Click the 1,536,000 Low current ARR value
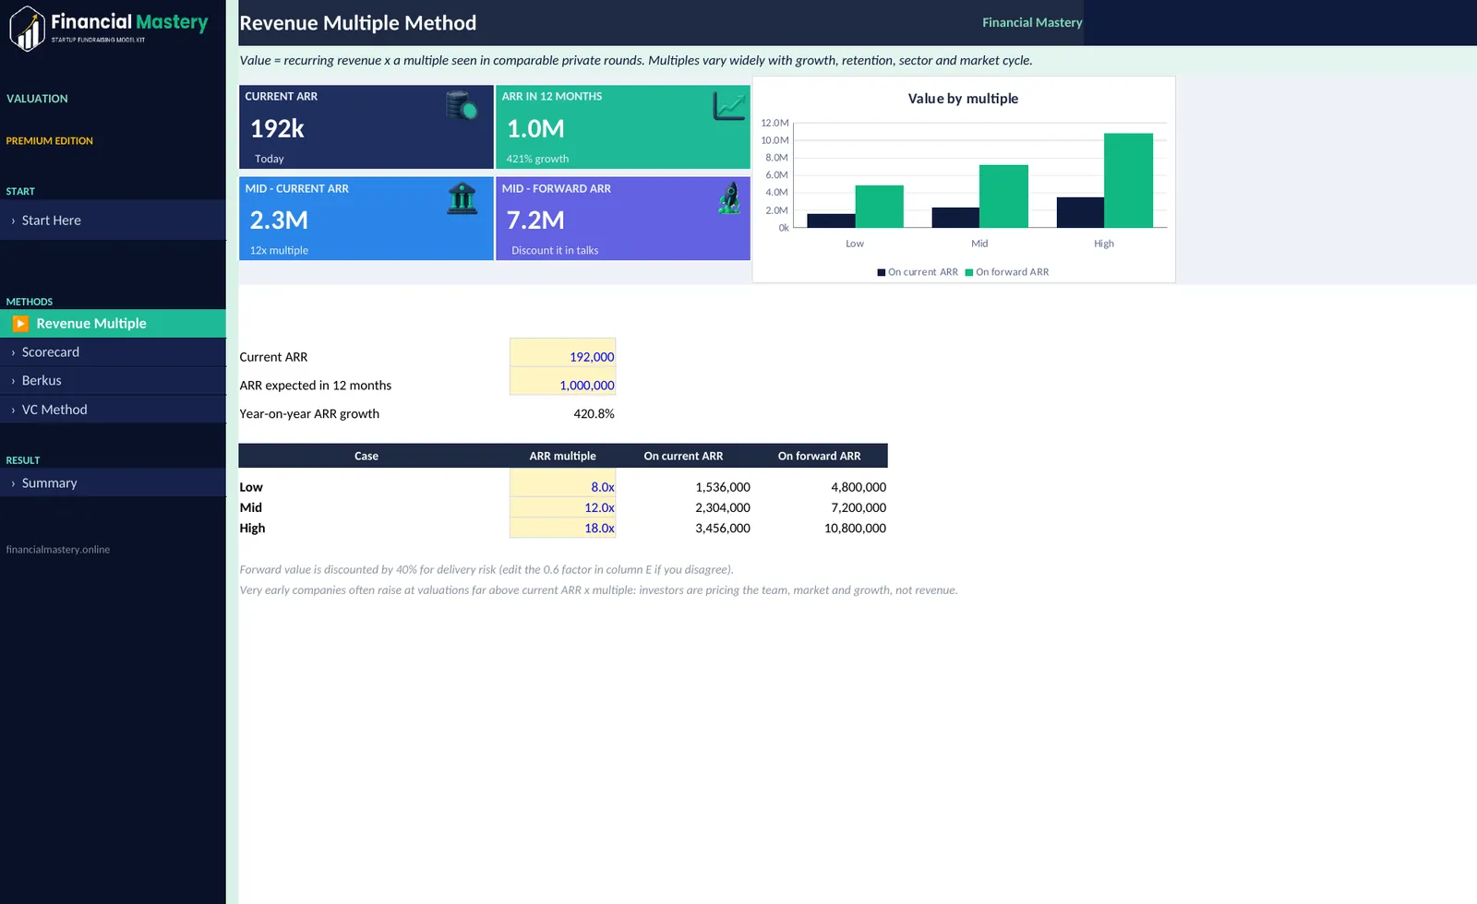Screen dimensions: 1477x904 click(x=723, y=487)
